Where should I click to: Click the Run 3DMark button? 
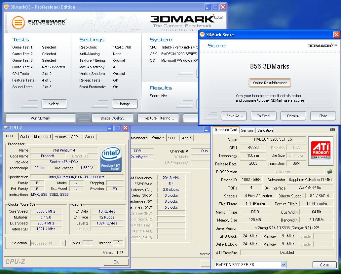point(40,118)
